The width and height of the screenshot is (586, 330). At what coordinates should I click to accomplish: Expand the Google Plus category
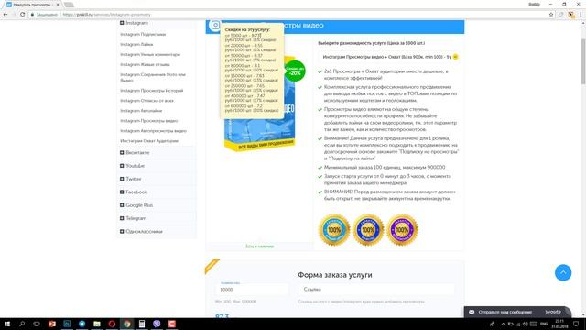(122, 205)
